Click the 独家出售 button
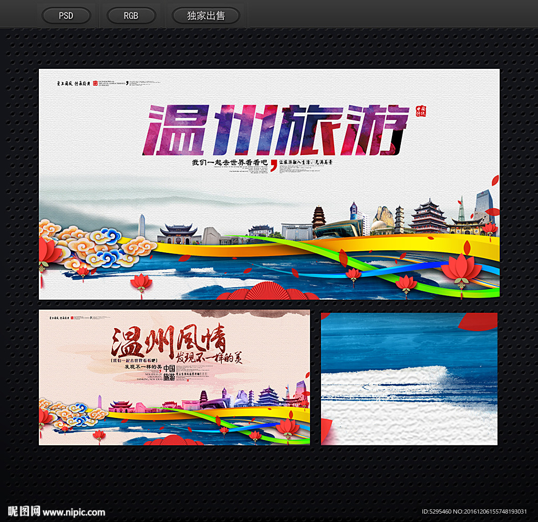 [x=206, y=16]
